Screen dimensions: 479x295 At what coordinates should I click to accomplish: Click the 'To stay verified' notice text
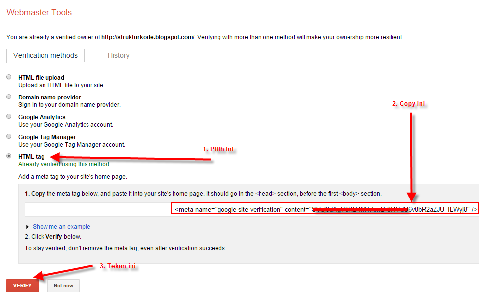126,248
